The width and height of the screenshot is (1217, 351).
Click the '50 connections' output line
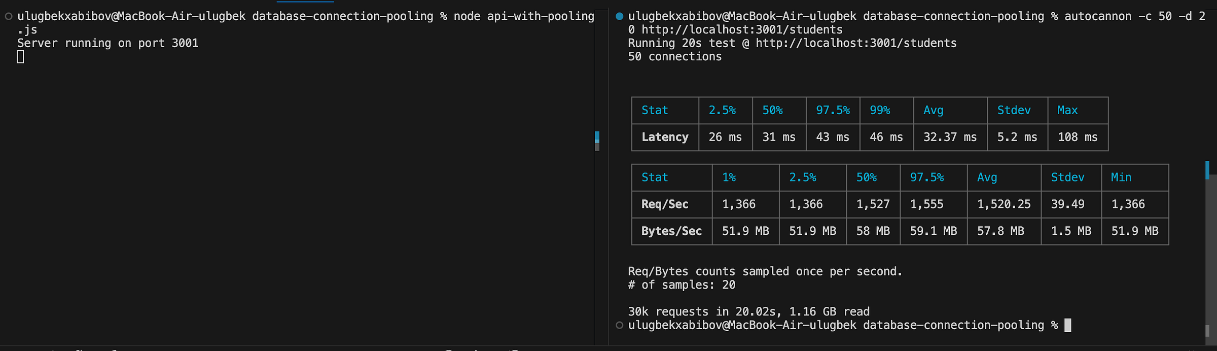point(675,57)
